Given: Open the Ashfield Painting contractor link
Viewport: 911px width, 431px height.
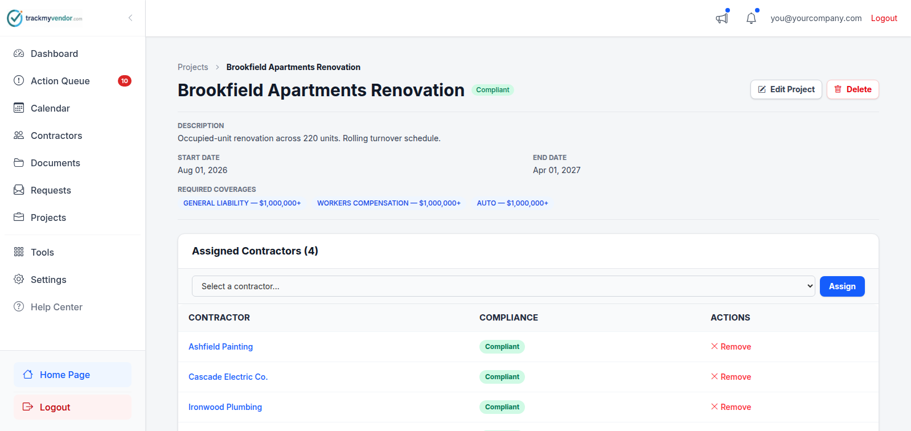Looking at the screenshot, I should (x=220, y=347).
